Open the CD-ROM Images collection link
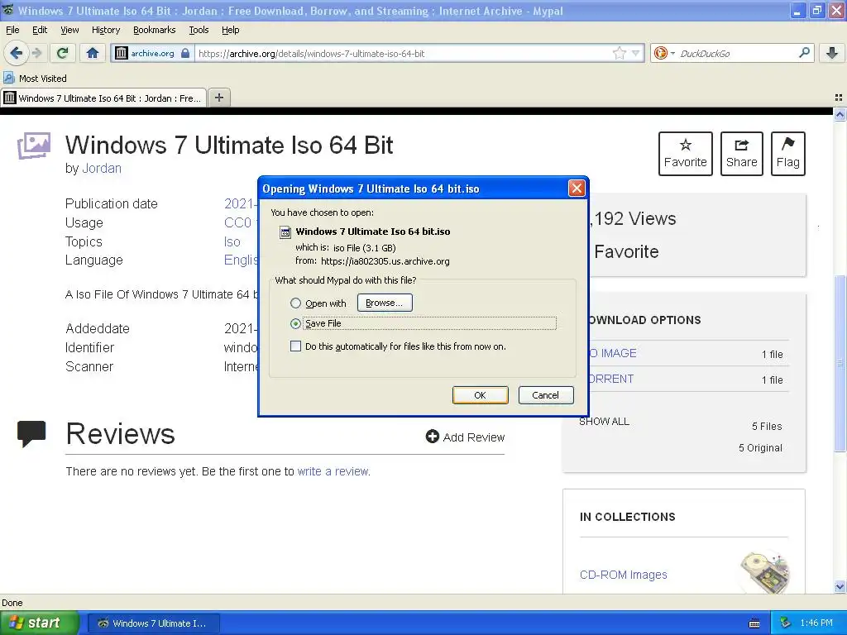The height and width of the screenshot is (635, 847). (624, 575)
